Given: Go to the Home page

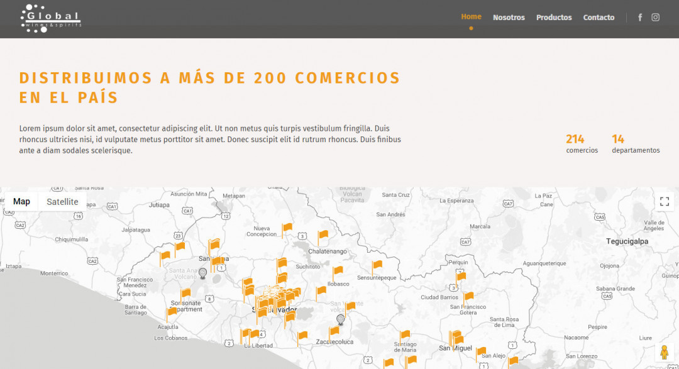Looking at the screenshot, I should point(471,17).
